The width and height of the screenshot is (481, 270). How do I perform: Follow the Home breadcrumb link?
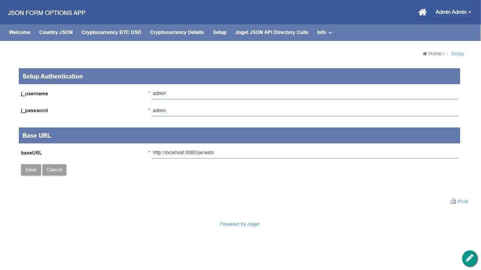(435, 54)
